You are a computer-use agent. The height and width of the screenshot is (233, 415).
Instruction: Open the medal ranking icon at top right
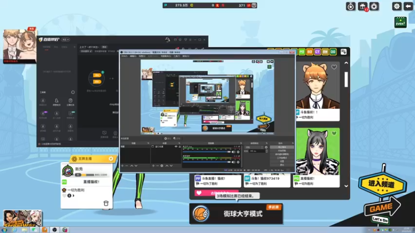point(351,6)
